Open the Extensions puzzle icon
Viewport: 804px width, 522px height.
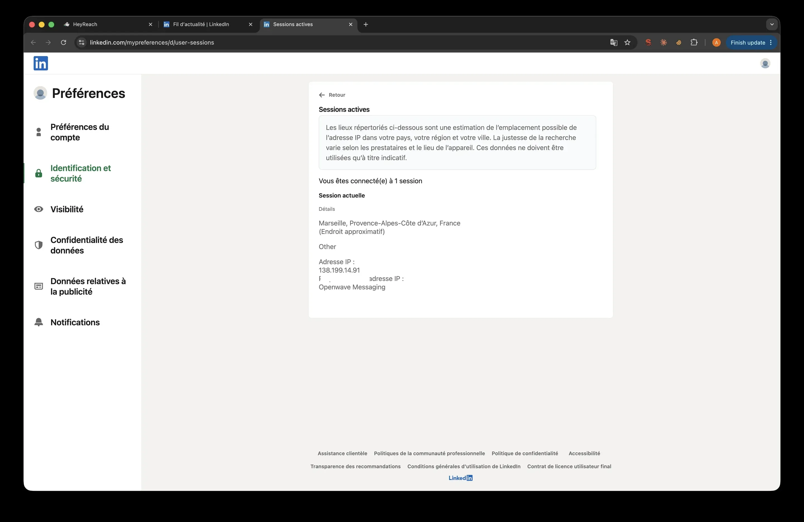(694, 42)
